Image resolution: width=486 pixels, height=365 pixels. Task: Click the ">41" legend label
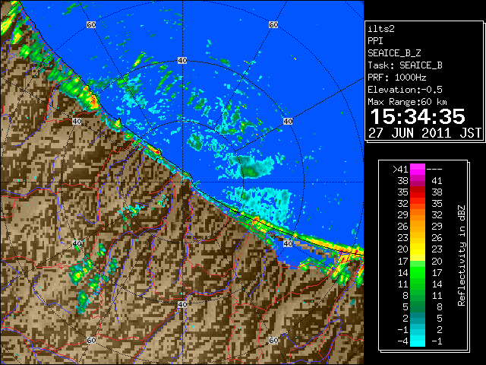pos(400,170)
